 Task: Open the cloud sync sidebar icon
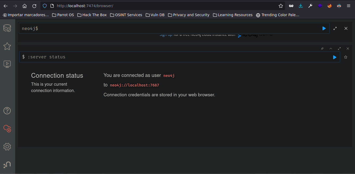tap(7, 129)
